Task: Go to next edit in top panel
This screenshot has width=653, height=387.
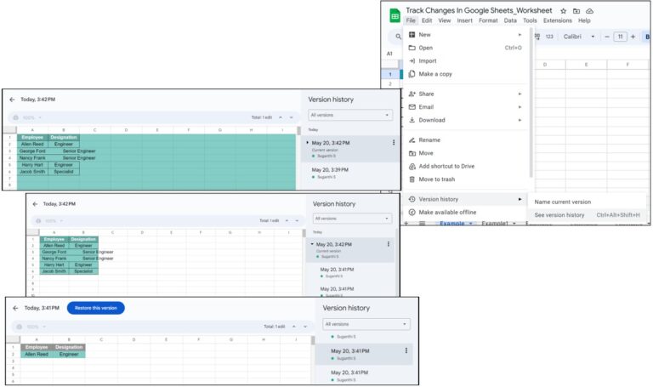Action: [291, 117]
